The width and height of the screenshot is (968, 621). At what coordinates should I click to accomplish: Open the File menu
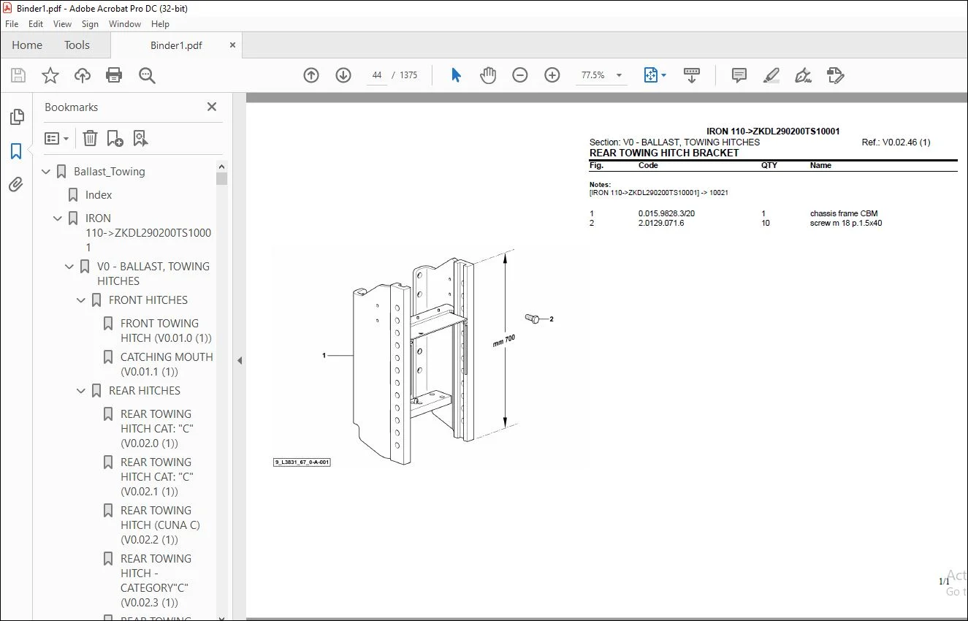[x=12, y=24]
